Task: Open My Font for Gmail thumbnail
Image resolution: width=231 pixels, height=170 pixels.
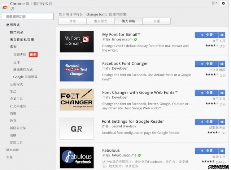Action: [77, 42]
